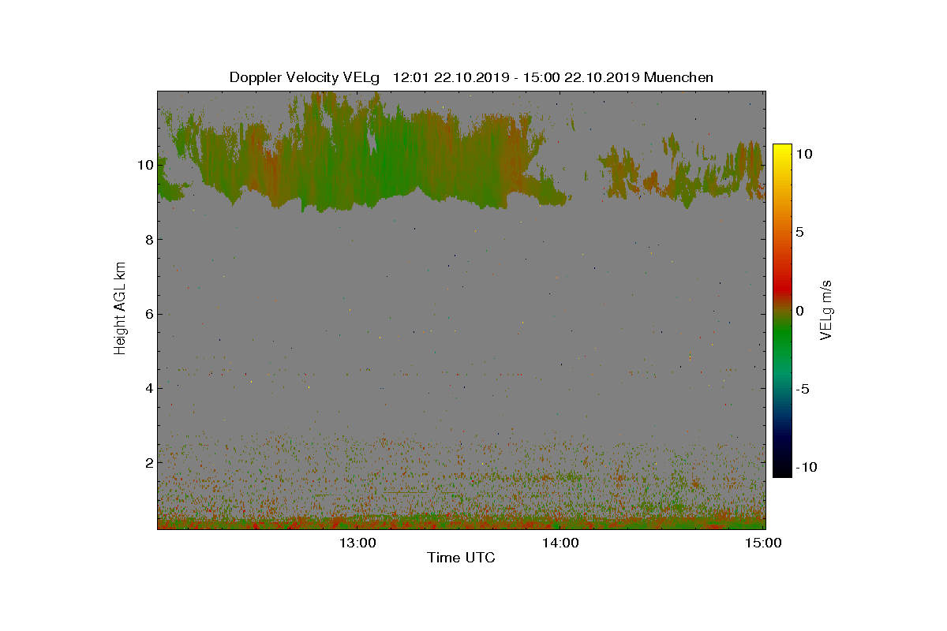Click the "15:00" time tick label
The height and width of the screenshot is (631, 947).
coord(764,543)
